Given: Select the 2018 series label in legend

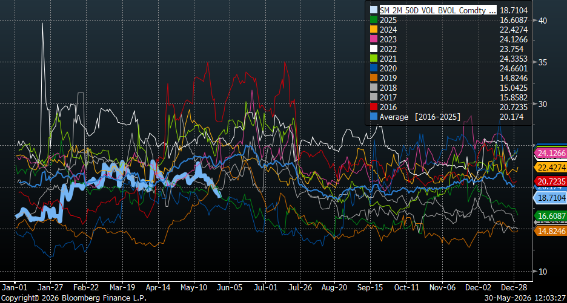Looking at the screenshot, I should point(387,88).
